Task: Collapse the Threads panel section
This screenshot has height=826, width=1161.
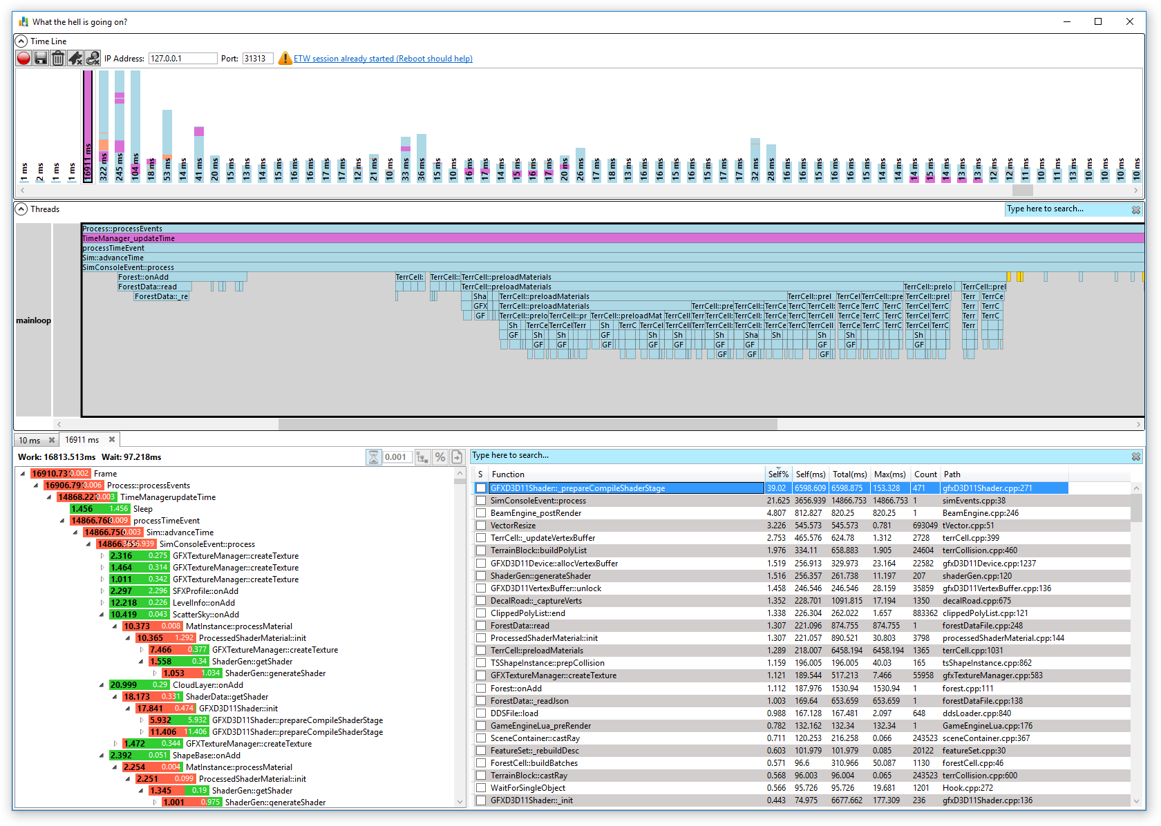Action: [21, 209]
